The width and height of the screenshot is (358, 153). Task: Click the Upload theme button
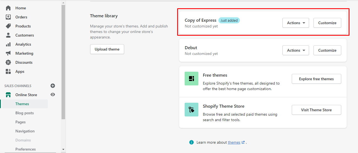point(107,49)
